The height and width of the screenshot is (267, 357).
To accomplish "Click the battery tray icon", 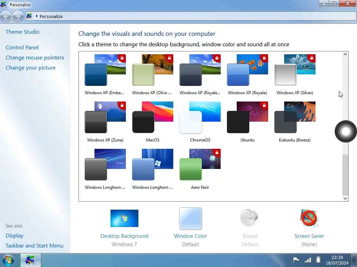I will (318, 259).
